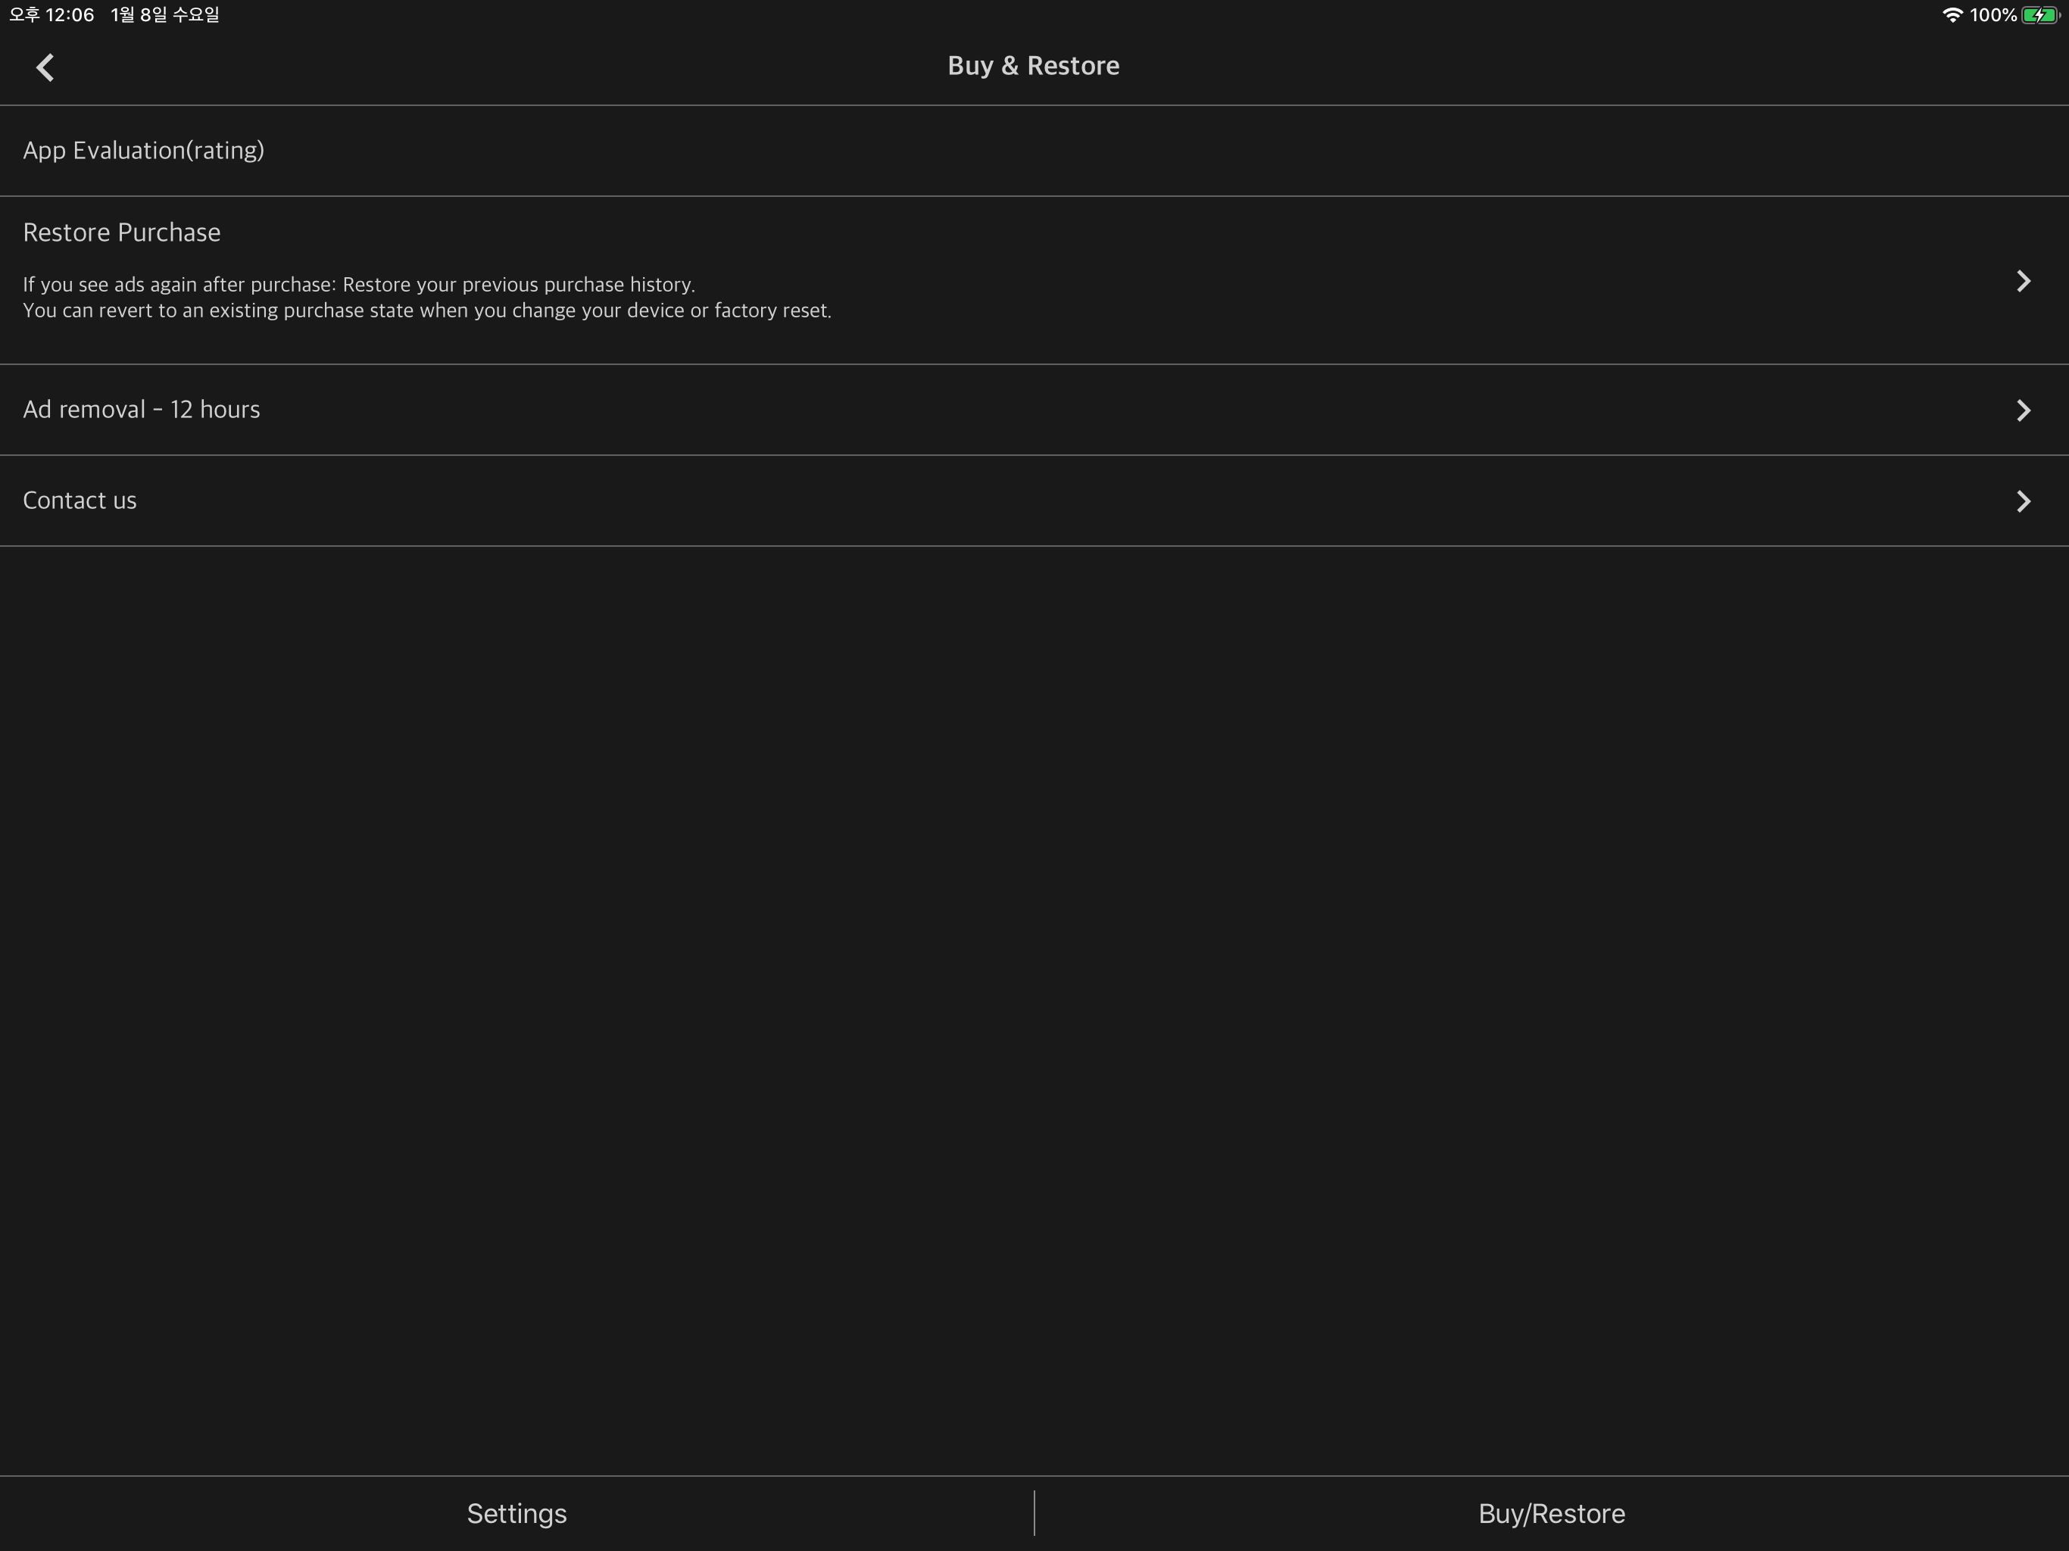
Task: Click the Wi-Fi status icon
Action: pyautogui.click(x=1952, y=15)
